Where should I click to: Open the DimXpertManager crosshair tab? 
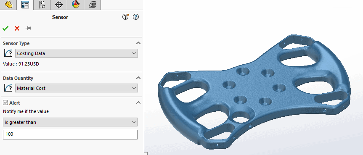click(x=59, y=5)
